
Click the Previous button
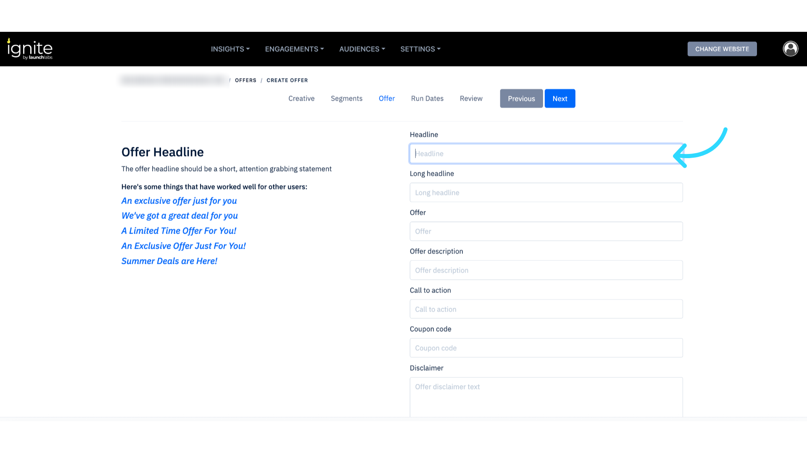[x=521, y=99]
